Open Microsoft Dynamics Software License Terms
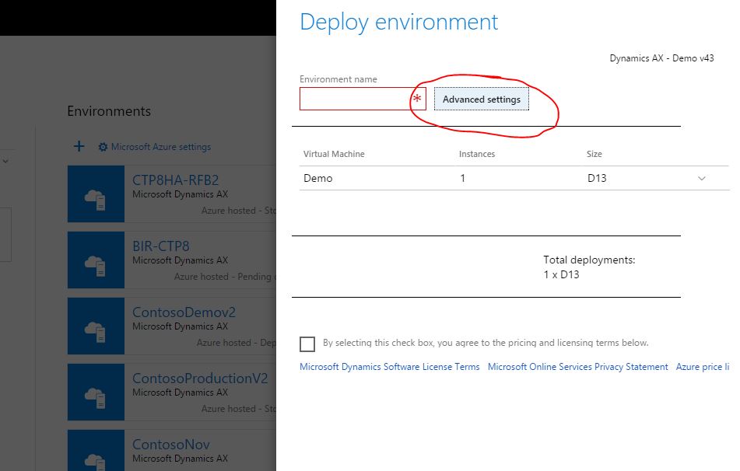The height and width of the screenshot is (471, 740). 389,367
